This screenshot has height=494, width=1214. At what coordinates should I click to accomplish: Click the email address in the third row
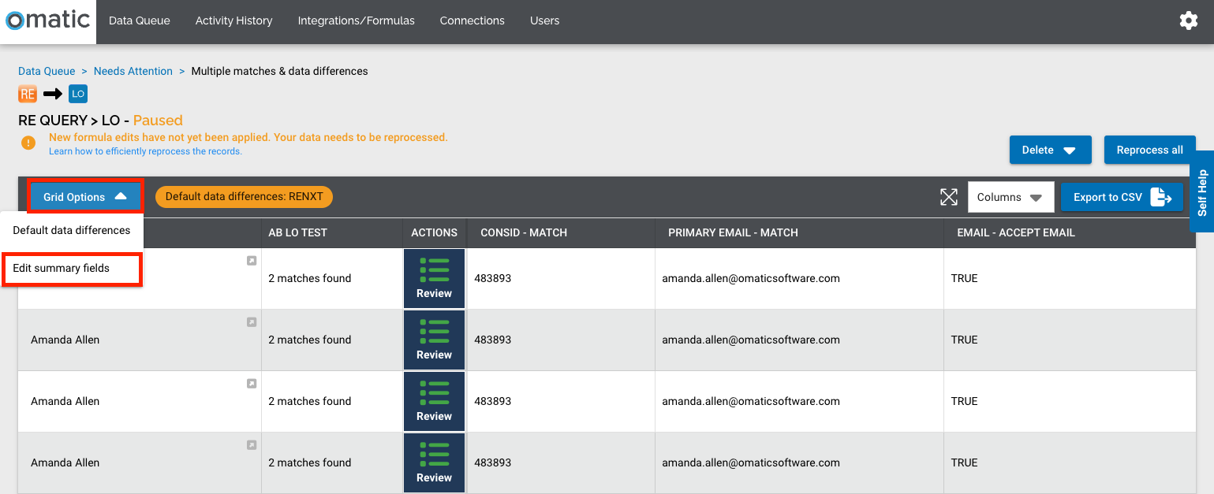(750, 401)
